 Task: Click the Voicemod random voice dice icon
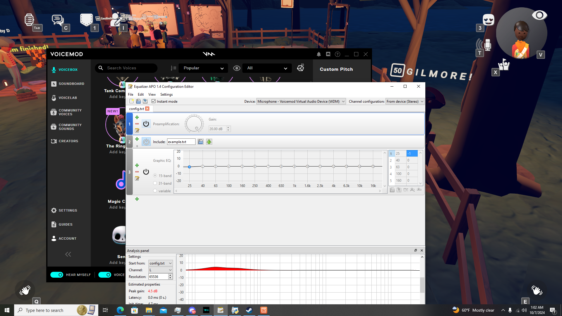[x=301, y=68]
